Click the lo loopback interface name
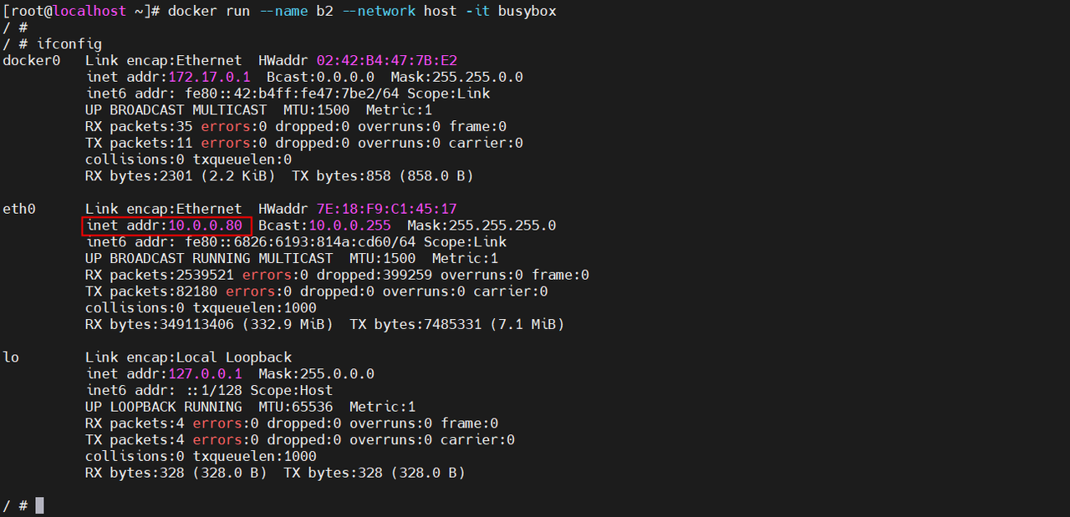Viewport: 1070px width, 517px height. pyautogui.click(x=11, y=357)
